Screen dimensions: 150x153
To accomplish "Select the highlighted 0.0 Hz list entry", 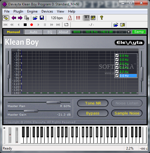I will pyautogui.click(x=128, y=76).
